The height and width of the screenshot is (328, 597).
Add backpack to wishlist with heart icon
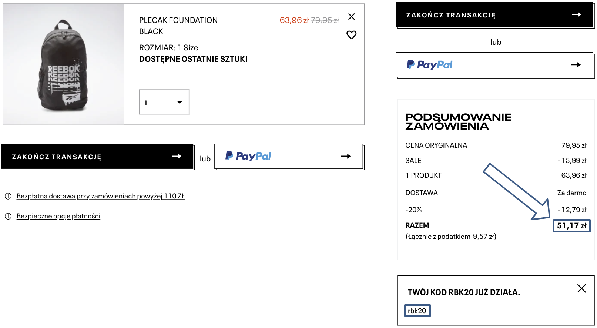351,35
